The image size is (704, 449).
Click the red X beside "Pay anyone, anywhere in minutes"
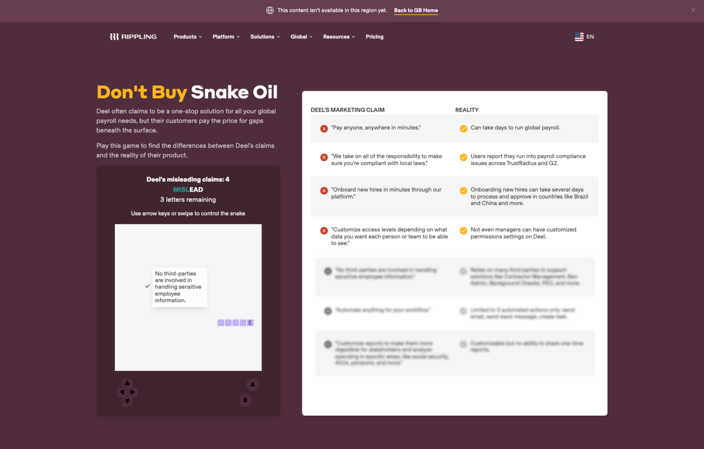point(324,128)
